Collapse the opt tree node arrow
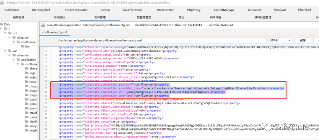The height and width of the screenshot is (140, 319). pos(5,33)
